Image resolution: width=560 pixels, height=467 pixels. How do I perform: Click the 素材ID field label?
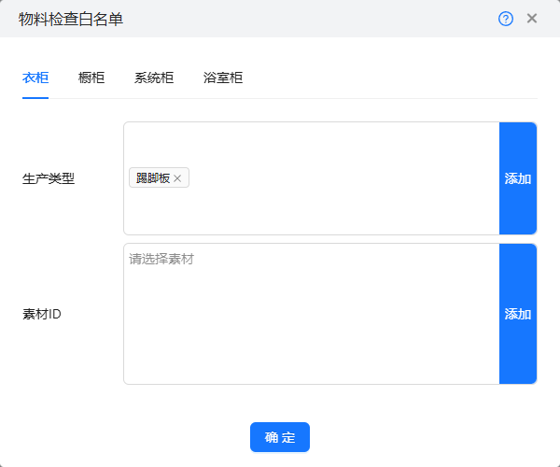click(42, 314)
